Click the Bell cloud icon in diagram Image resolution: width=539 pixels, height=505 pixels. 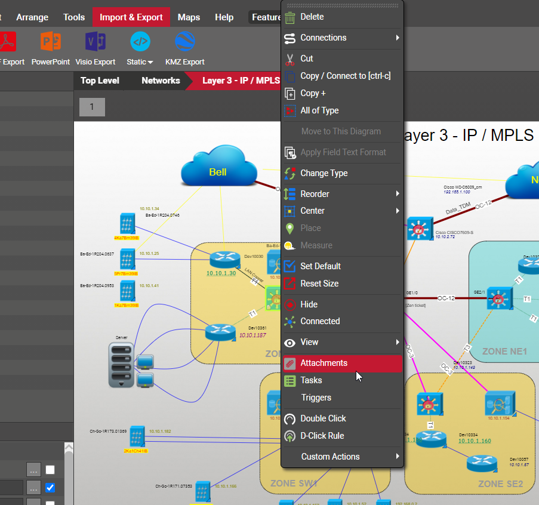[x=217, y=168]
